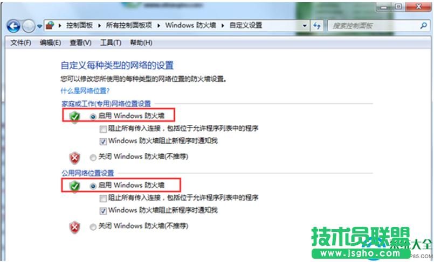The width and height of the screenshot is (434, 262).
Task: Open the 文件(F) menu
Action: point(21,43)
